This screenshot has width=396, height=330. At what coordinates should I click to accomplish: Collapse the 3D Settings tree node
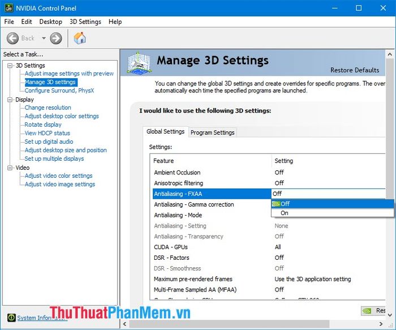pos(10,66)
